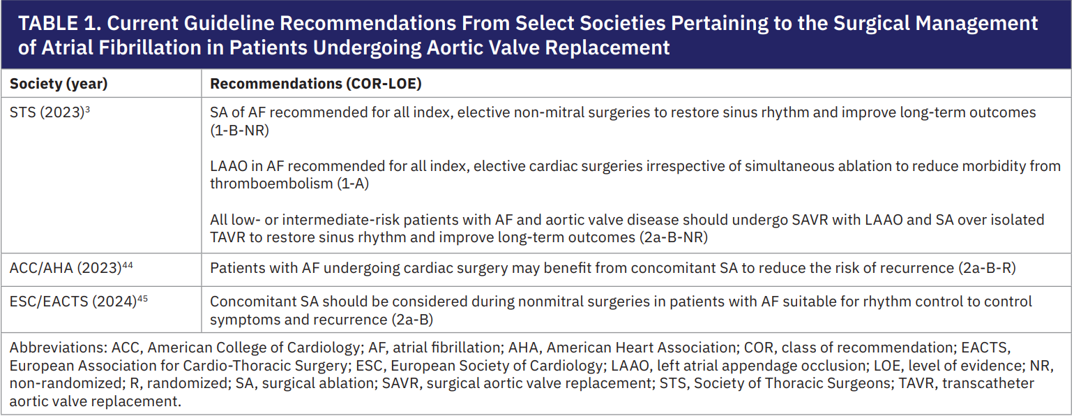Click the "(1-B-NR)" evidence grade
The height and width of the screenshot is (416, 1074).
(x=239, y=130)
